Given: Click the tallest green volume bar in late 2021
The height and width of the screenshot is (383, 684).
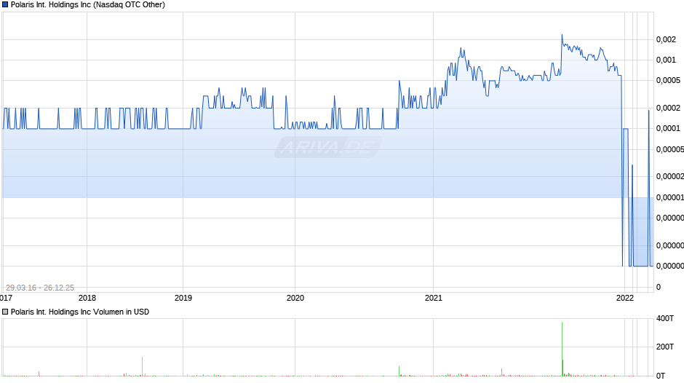Looking at the screenshot, I should pos(562,349).
